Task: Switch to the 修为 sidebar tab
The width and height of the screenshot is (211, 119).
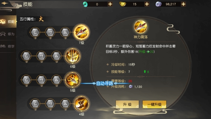Action: tap(8, 34)
